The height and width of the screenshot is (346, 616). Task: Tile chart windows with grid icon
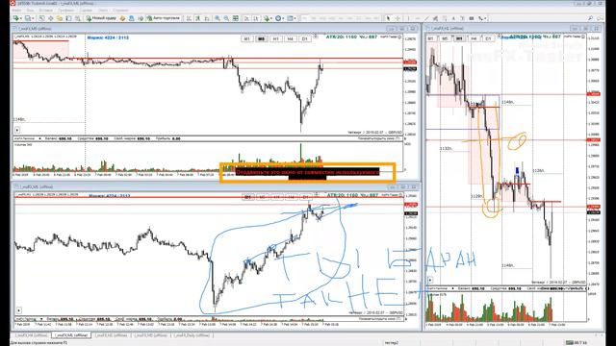(x=235, y=18)
